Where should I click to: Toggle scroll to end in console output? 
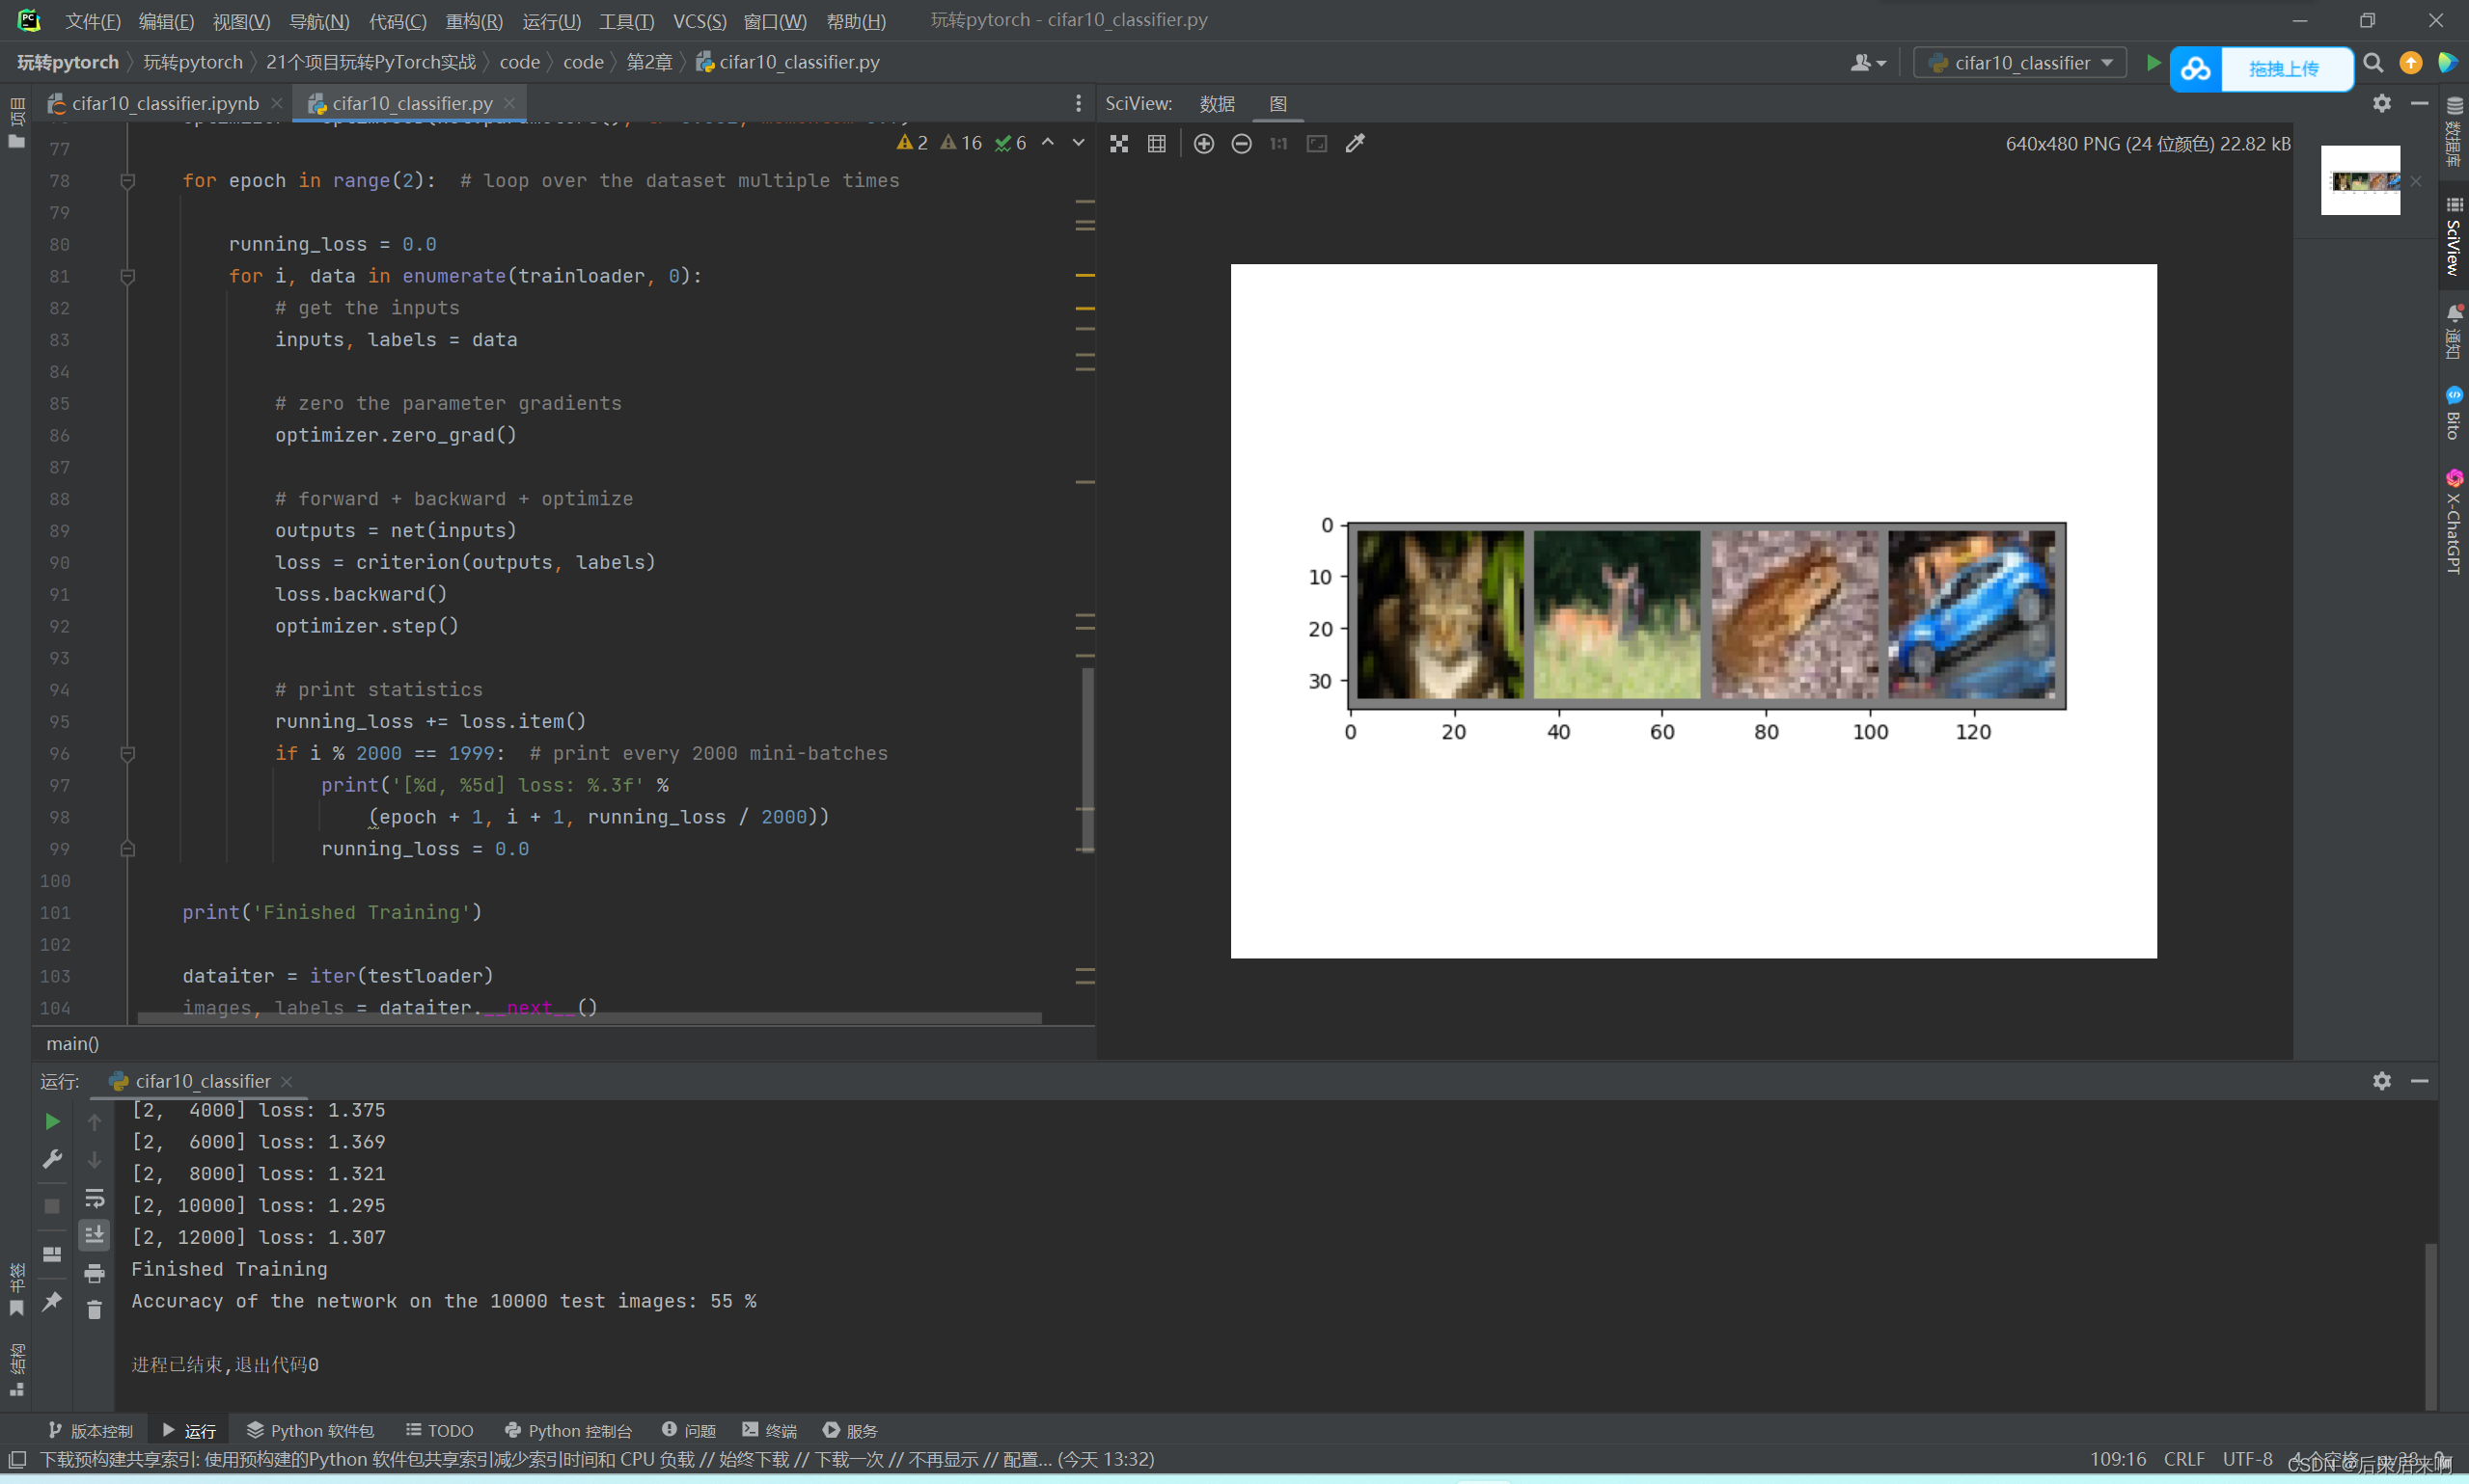pos(96,1234)
